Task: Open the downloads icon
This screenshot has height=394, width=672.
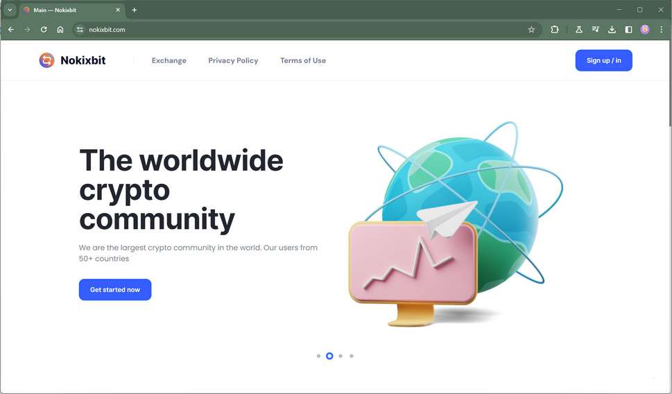Action: click(612, 30)
